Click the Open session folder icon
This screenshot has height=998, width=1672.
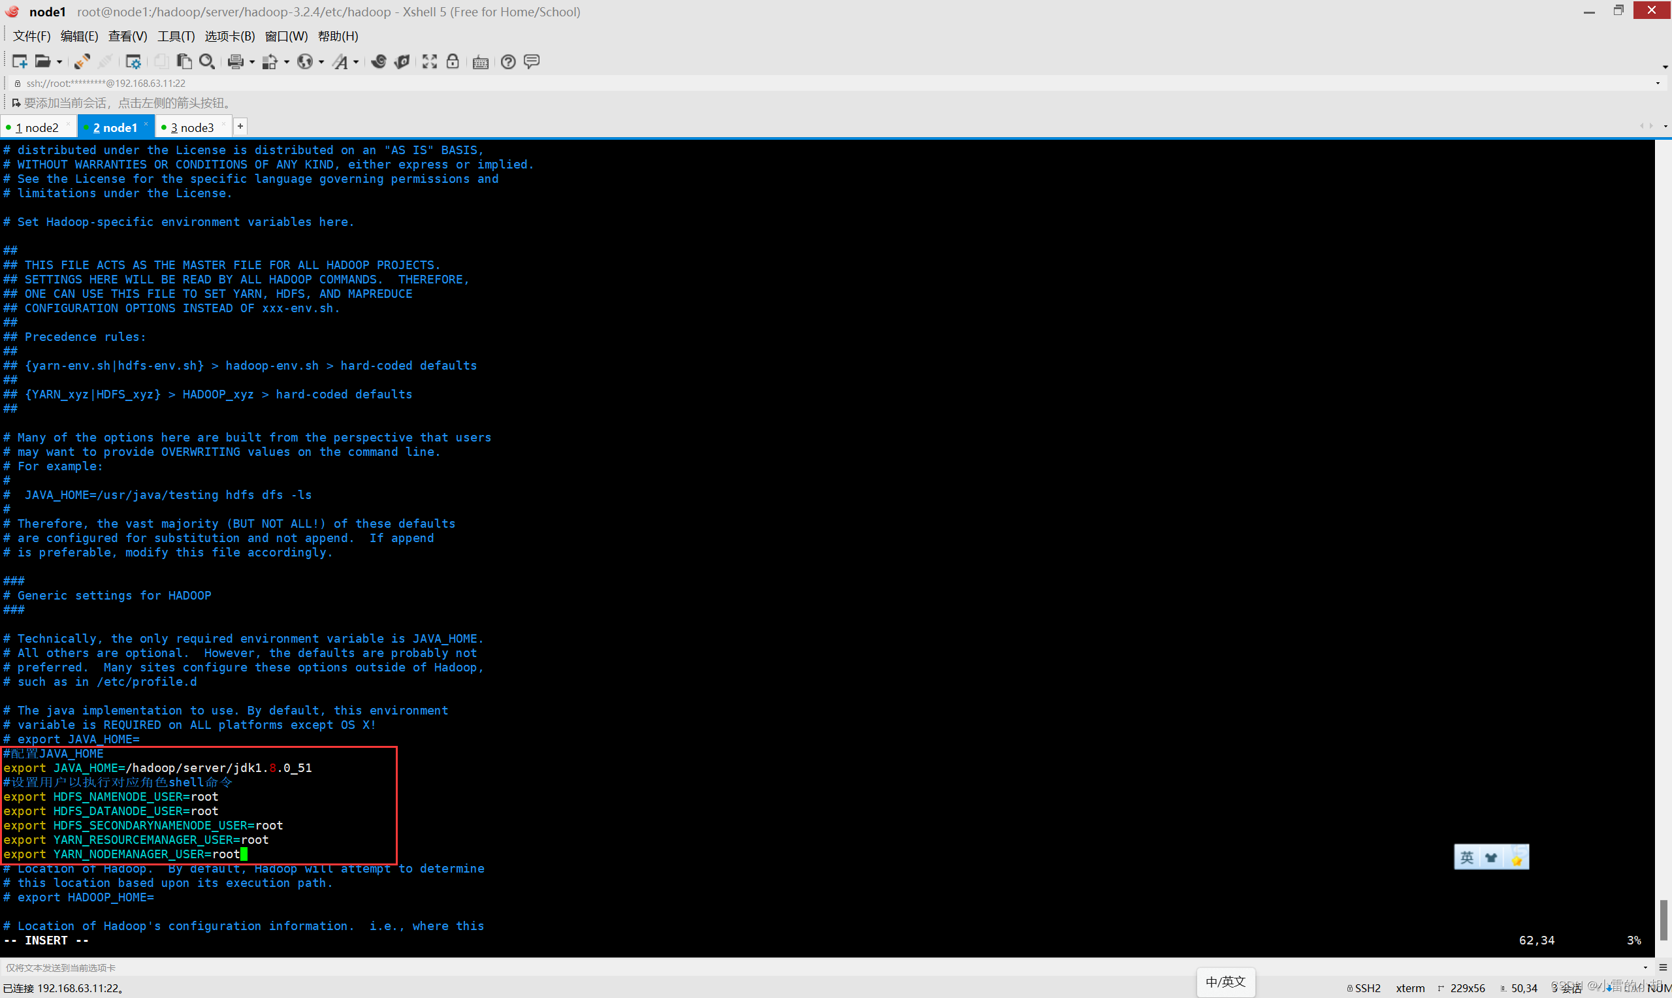click(x=42, y=62)
